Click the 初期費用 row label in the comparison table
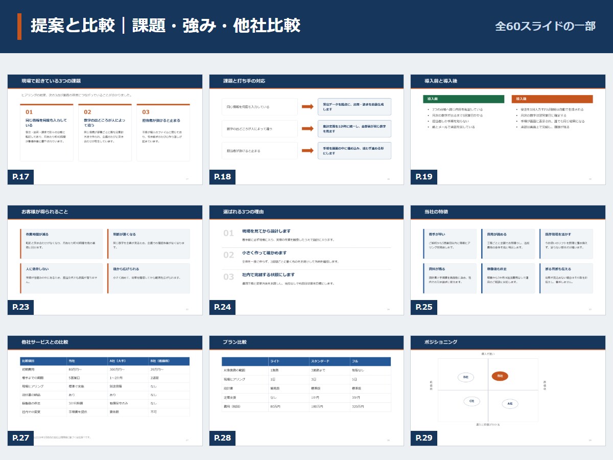Image resolution: width=613 pixels, height=460 pixels. (43, 370)
